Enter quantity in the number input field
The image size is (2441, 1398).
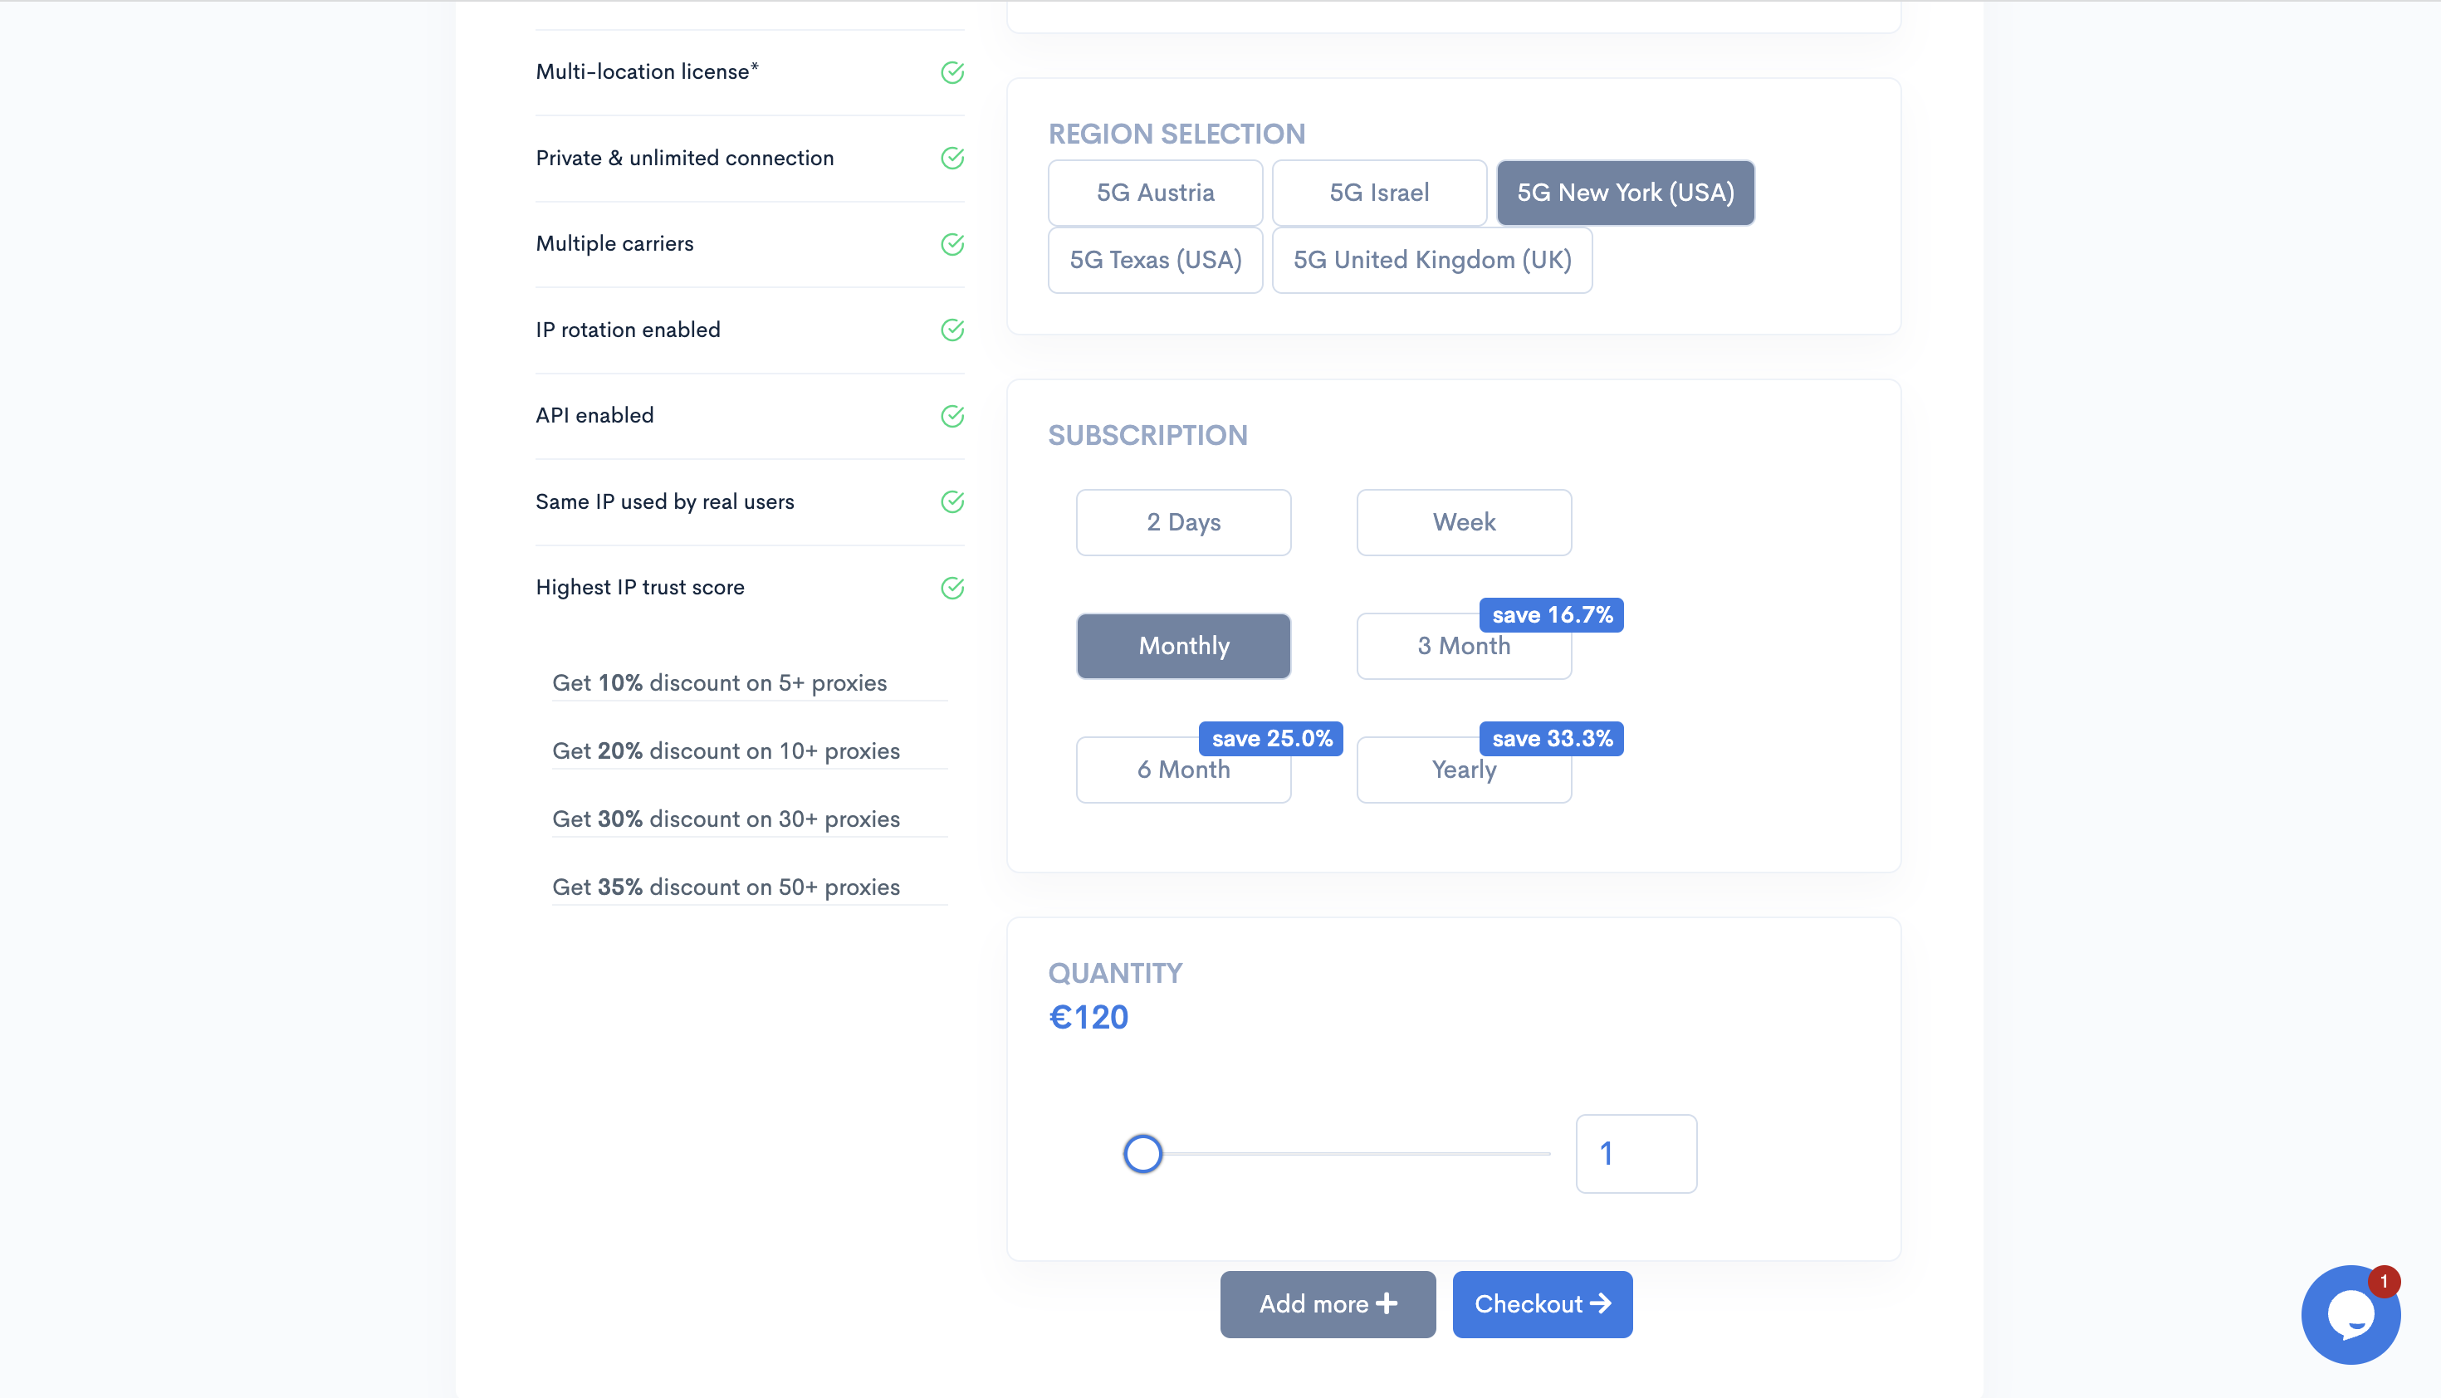click(x=1635, y=1153)
